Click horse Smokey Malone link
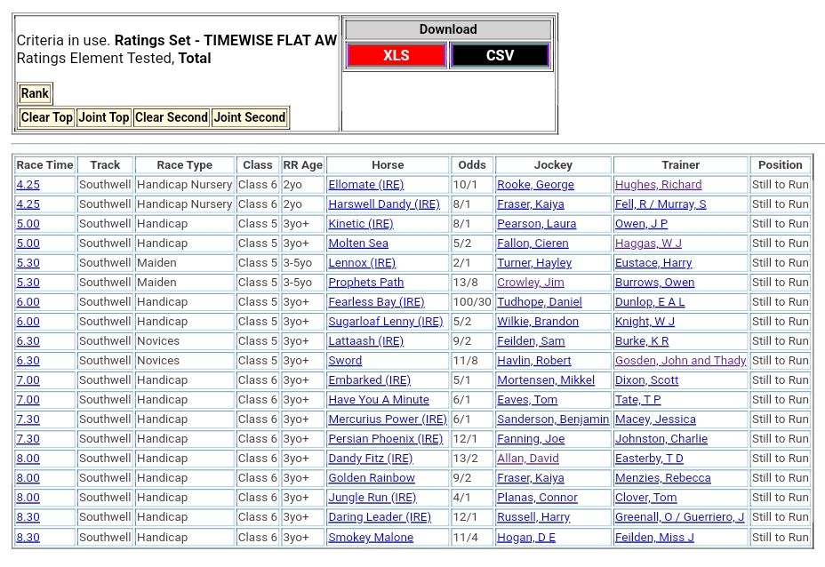This screenshot has width=825, height=567. coord(371,538)
